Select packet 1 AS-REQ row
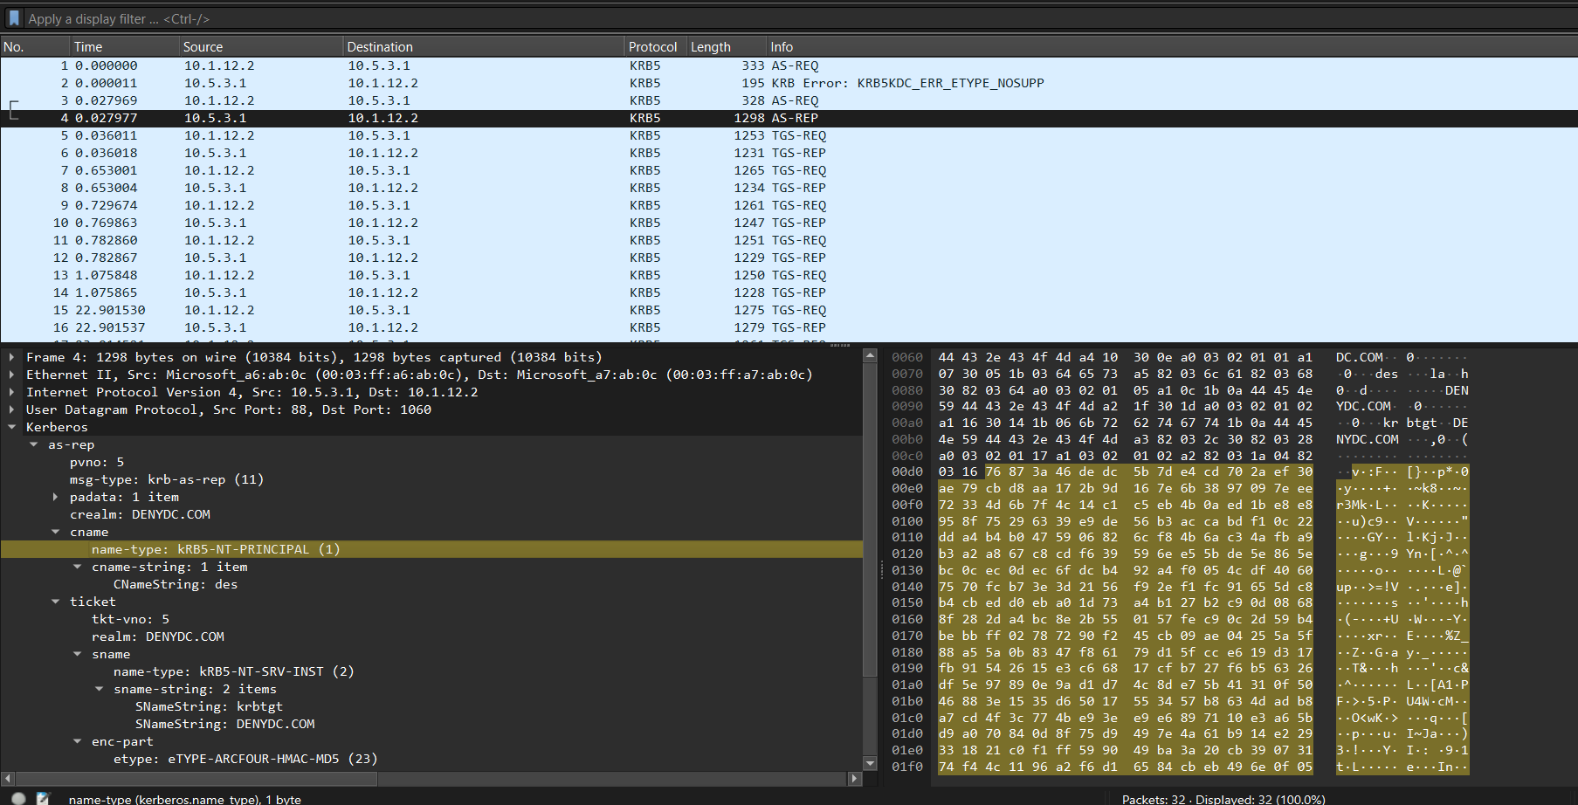Viewport: 1578px width, 805px height. pyautogui.click(x=789, y=65)
